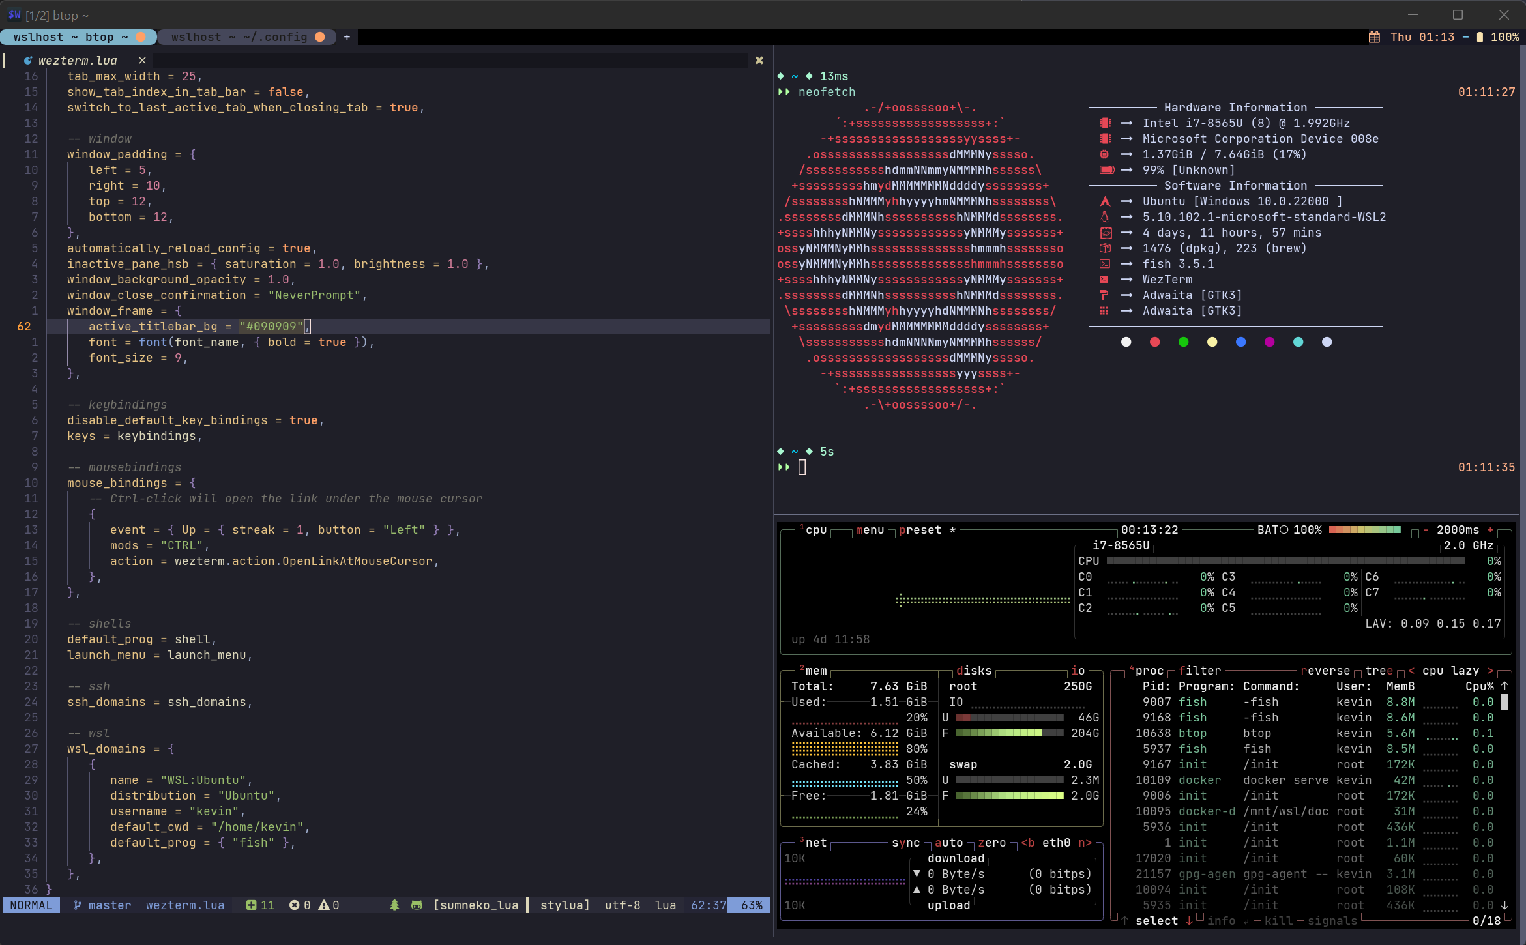The image size is (1526, 945).
Task: Switch proc sorting right of cpu lazy
Action: pyautogui.click(x=1490, y=671)
